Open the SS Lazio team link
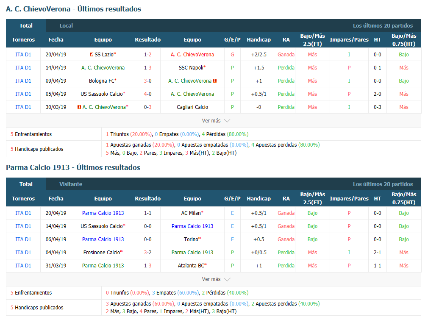This screenshot has width=428, height=317. (x=104, y=55)
